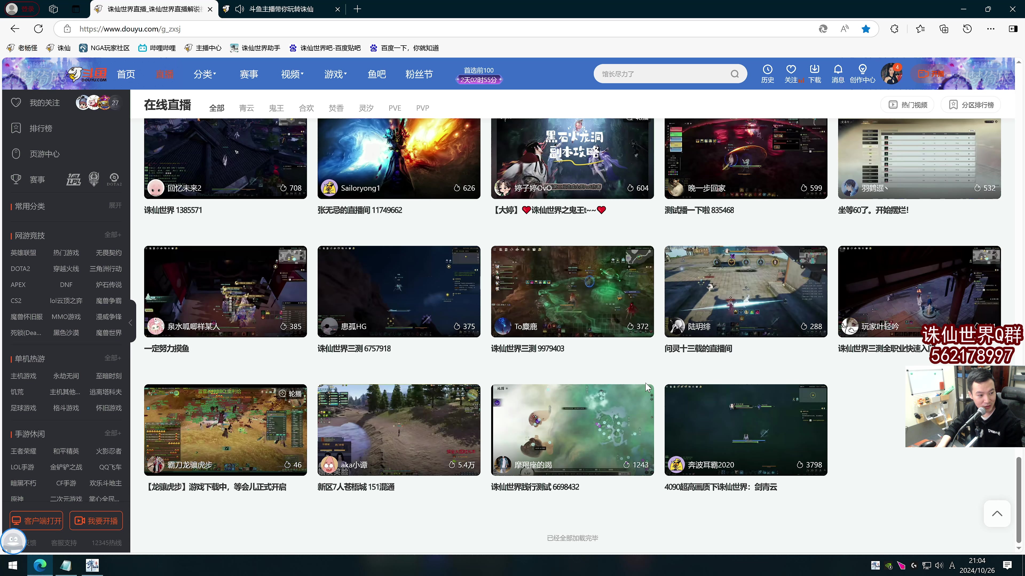Expand 手游休闲 全部+ link
This screenshot has height=576, width=1025.
(x=113, y=433)
